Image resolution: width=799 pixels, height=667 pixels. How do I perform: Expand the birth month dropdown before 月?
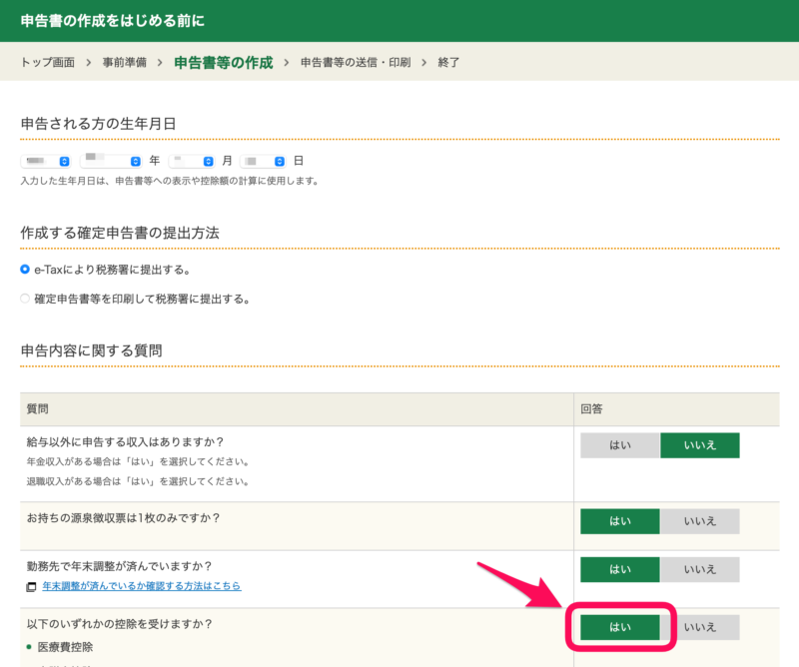coord(192,161)
